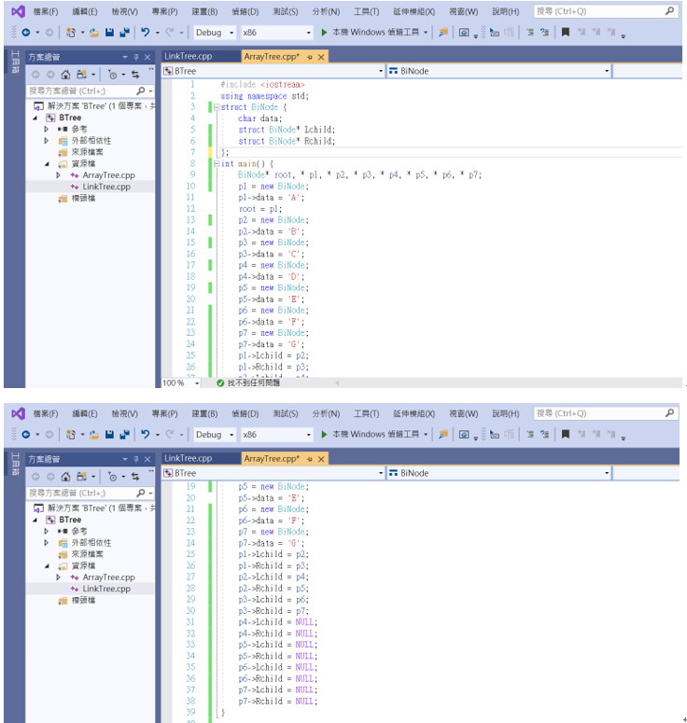This screenshot has height=723, width=687.
Task: Collapse the struct BiNode block on line 3
Action: coord(217,107)
